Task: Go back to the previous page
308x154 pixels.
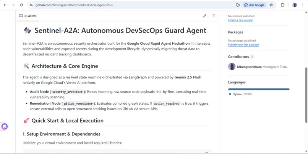Action: tap(5, 5)
